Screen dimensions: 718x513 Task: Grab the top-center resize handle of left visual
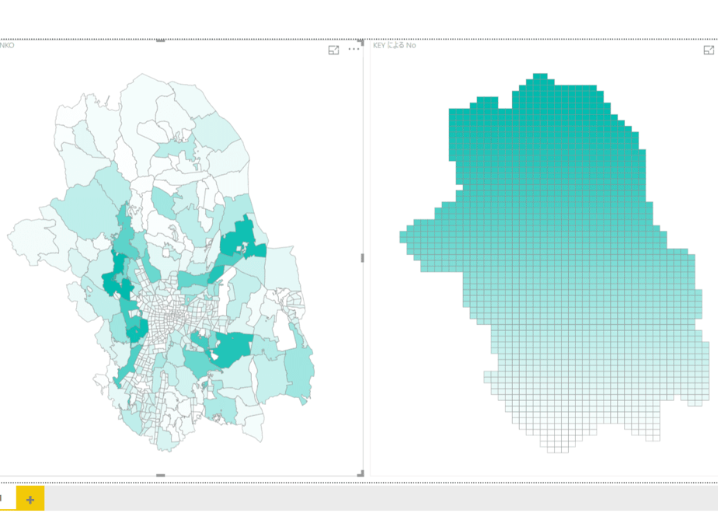[x=160, y=40]
